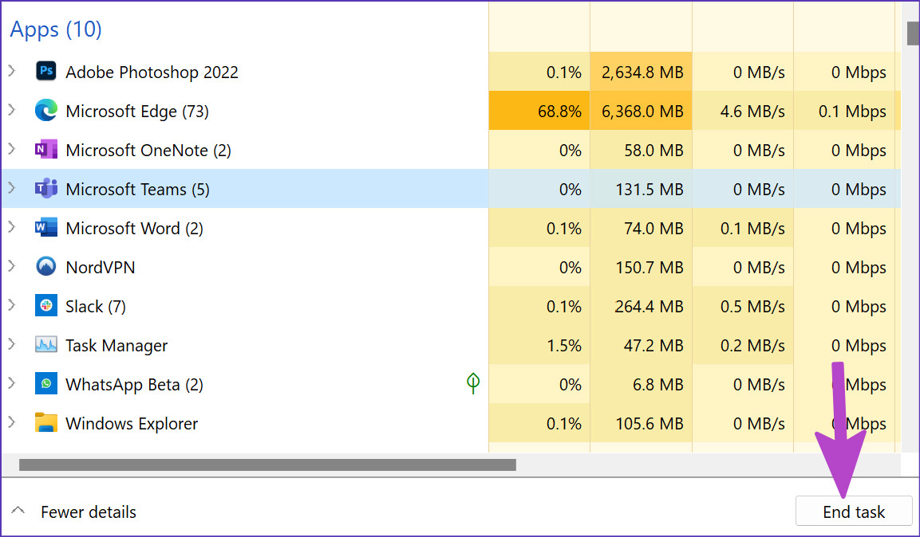
Task: Click Slack memory value 264.4 MB
Action: pos(649,306)
